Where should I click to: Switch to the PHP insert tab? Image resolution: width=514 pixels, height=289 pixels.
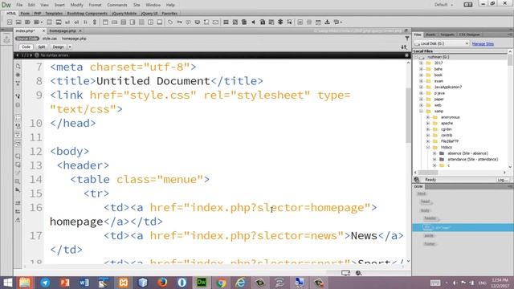[x=38, y=14]
